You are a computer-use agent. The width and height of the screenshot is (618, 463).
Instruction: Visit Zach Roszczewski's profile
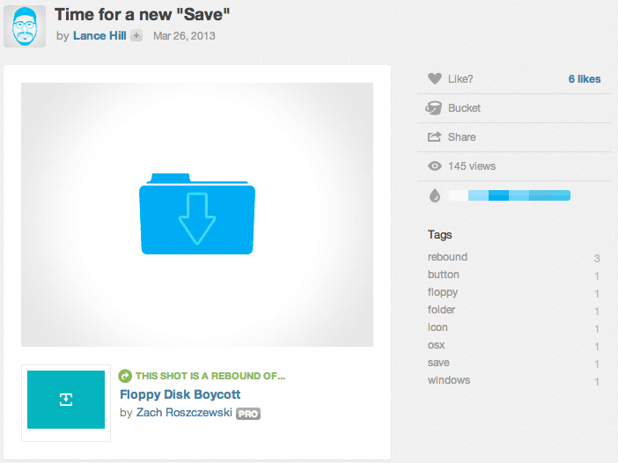183,413
